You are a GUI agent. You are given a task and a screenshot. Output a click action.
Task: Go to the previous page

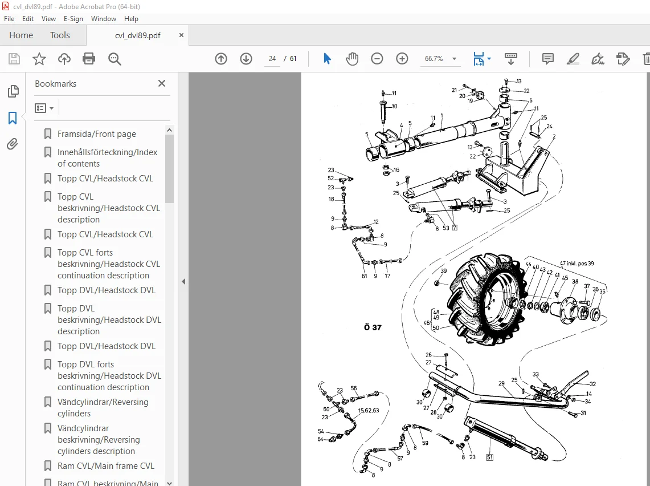[221, 59]
